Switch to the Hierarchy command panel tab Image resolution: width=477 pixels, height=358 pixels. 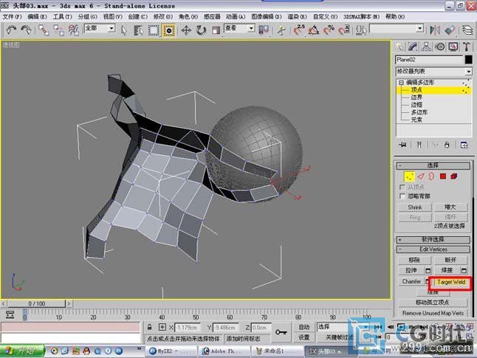pos(426,47)
